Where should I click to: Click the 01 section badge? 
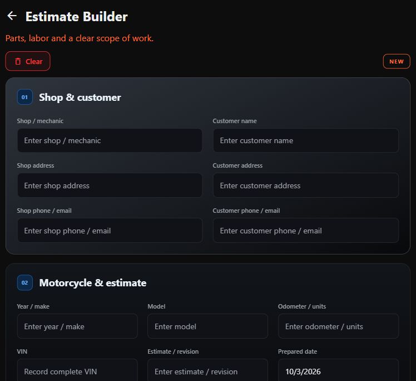24,97
